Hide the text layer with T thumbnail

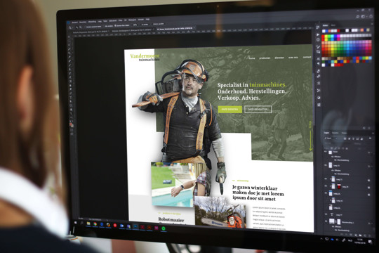click(326, 214)
